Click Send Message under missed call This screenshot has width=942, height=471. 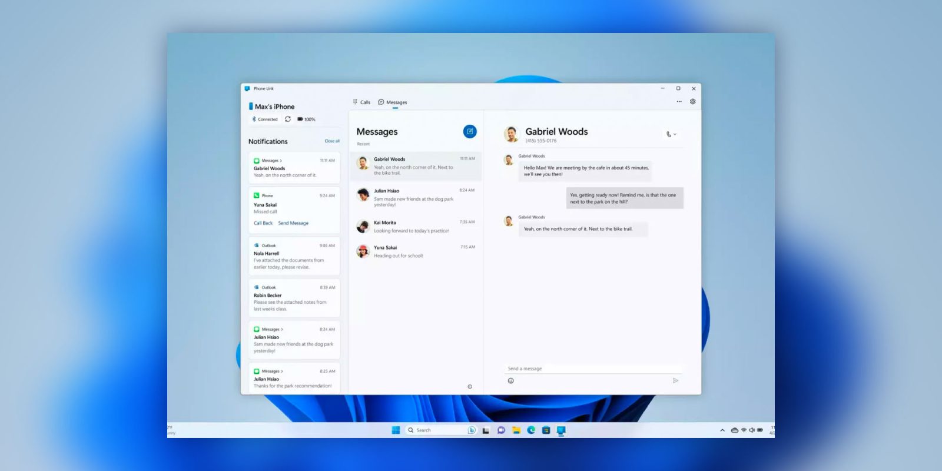(x=293, y=223)
